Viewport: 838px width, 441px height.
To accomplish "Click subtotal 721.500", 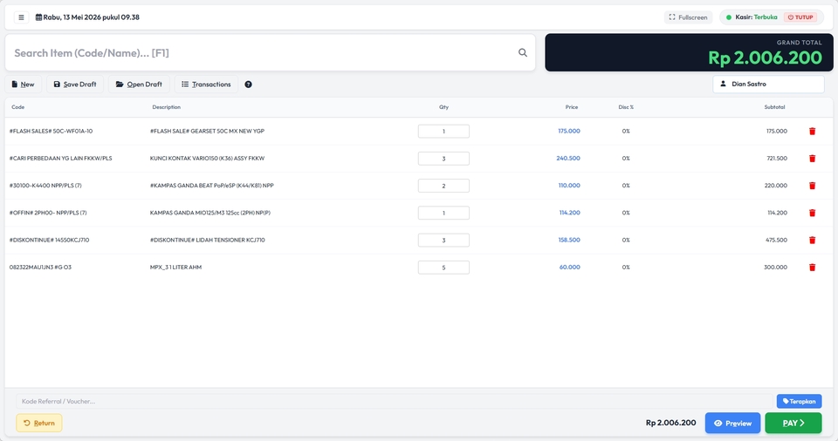I will (x=776, y=158).
